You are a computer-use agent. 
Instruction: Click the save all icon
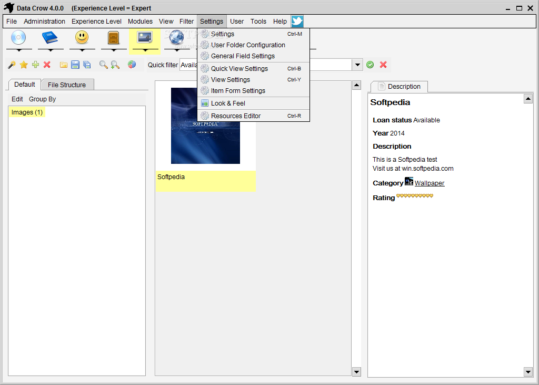pos(87,65)
